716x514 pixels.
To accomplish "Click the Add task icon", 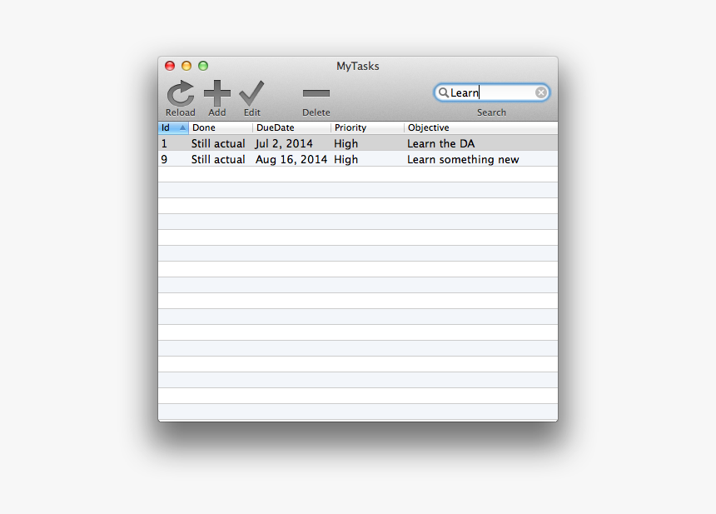I will point(216,92).
